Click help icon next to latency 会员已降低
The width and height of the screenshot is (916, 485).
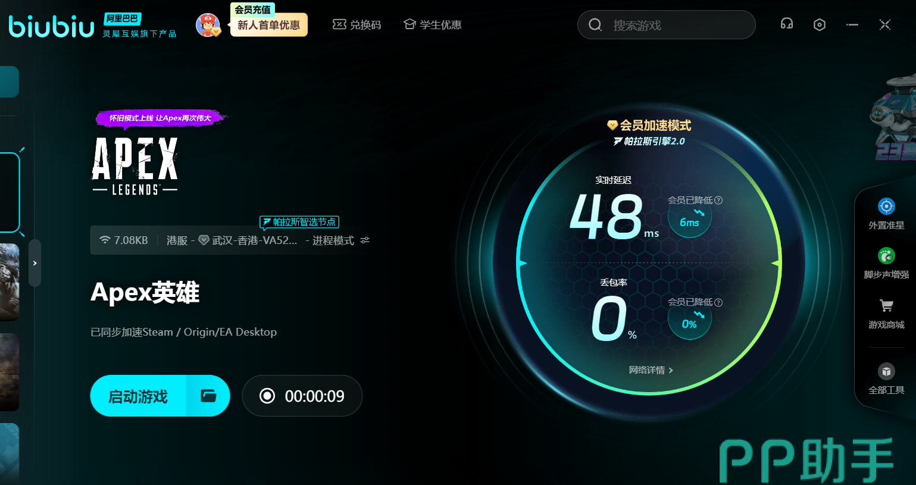(x=718, y=201)
